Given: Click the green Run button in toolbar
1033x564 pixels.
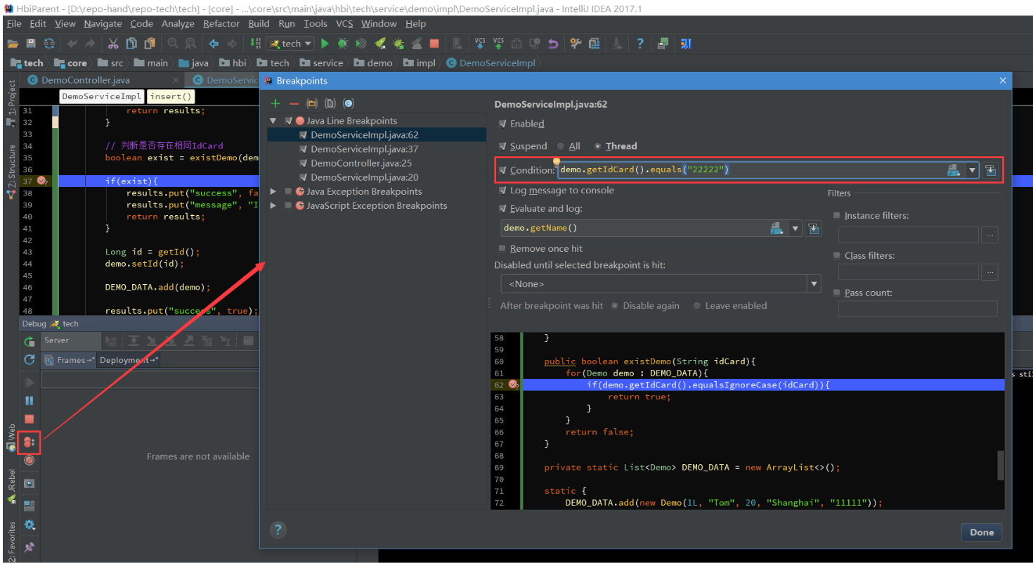Looking at the screenshot, I should coord(325,44).
